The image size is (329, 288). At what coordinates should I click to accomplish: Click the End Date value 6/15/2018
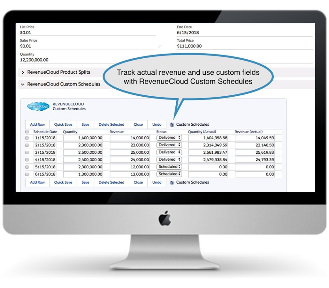tap(188, 33)
